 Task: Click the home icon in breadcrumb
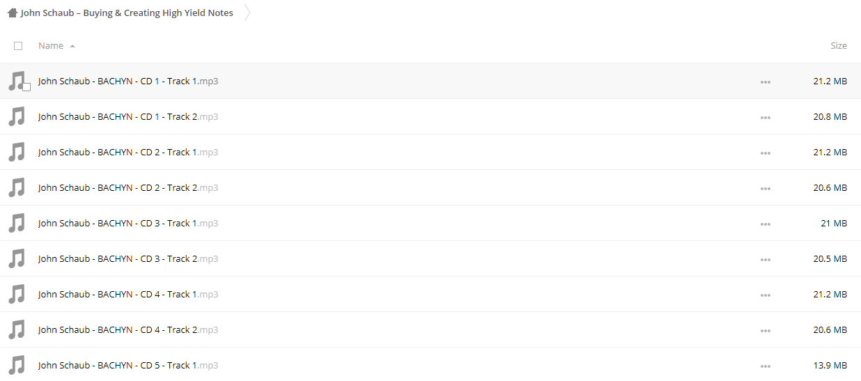(12, 13)
